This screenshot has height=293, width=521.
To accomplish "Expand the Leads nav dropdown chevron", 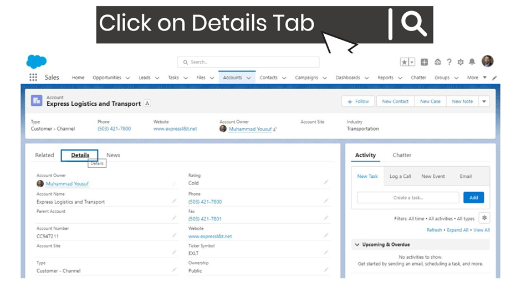I will coord(157,78).
